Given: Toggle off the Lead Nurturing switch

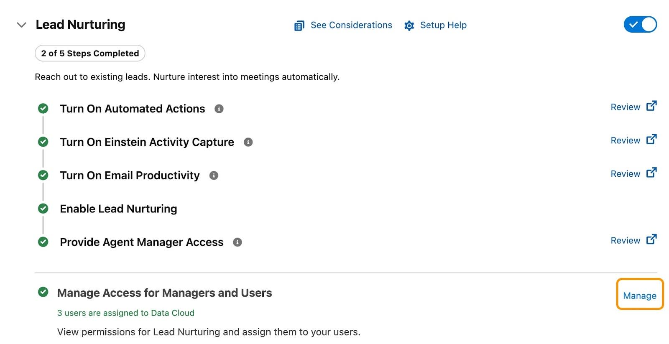Looking at the screenshot, I should click(x=640, y=25).
